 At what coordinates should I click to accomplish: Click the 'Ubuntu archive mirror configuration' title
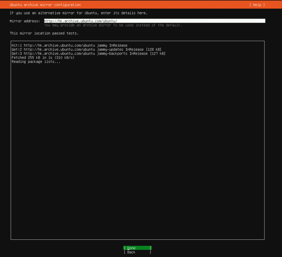coord(45,5)
